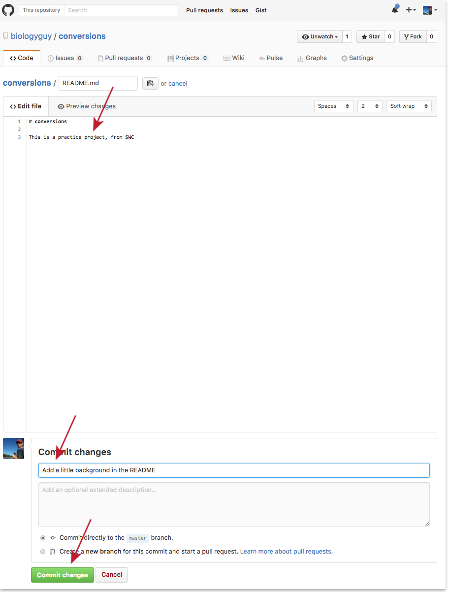Image resolution: width=450 pixels, height=592 pixels.
Task: Open the Soft wrap mode dropdown
Action: [409, 106]
